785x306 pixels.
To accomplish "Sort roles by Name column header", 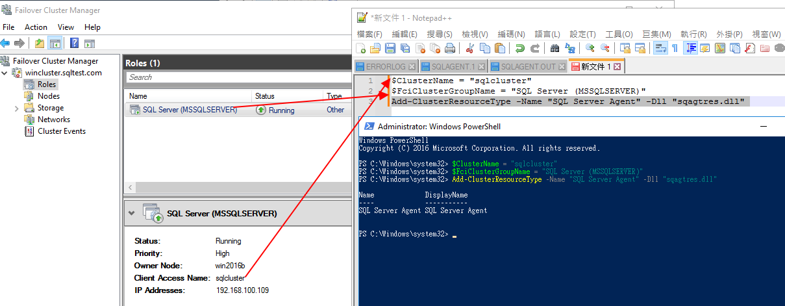I will [x=189, y=96].
